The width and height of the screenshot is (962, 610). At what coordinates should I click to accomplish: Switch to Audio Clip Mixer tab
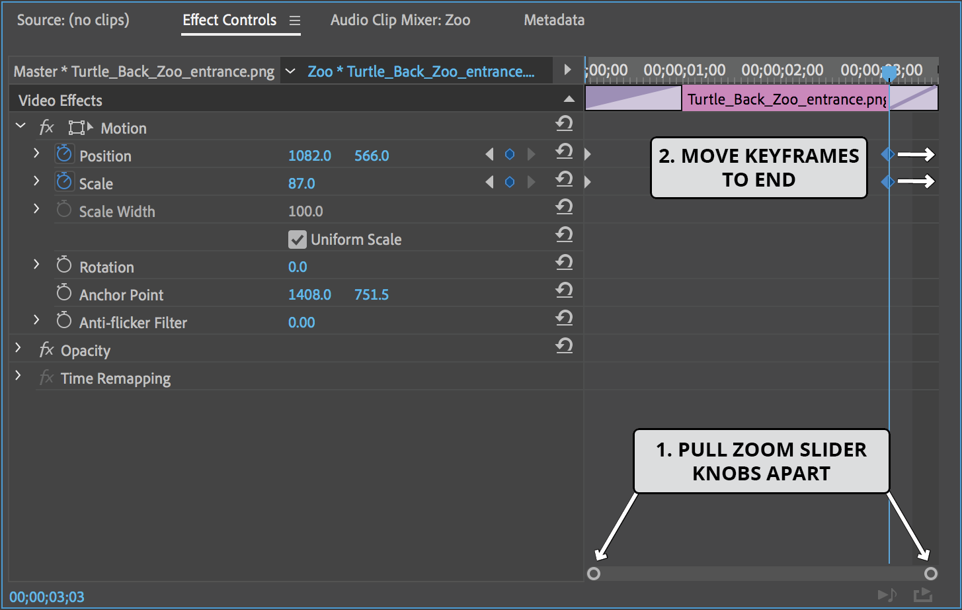pos(400,20)
